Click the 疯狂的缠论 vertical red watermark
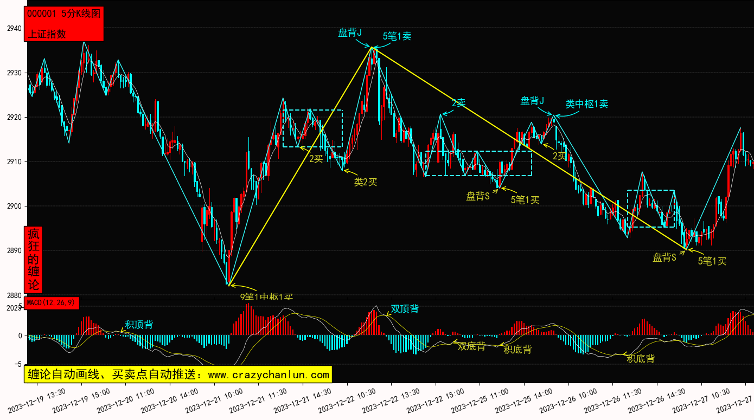 (34, 260)
